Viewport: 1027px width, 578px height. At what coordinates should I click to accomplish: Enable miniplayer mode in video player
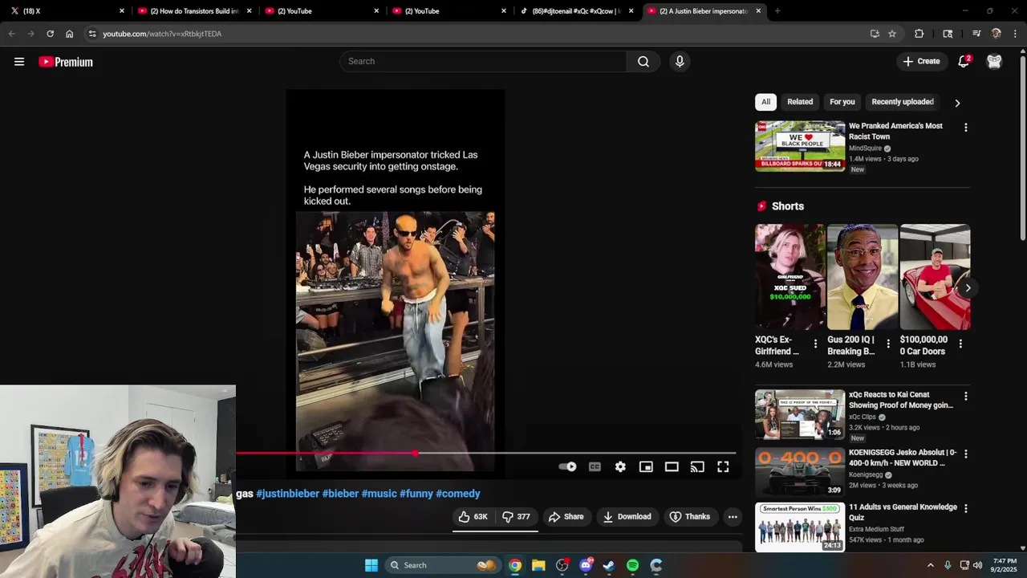(x=646, y=466)
